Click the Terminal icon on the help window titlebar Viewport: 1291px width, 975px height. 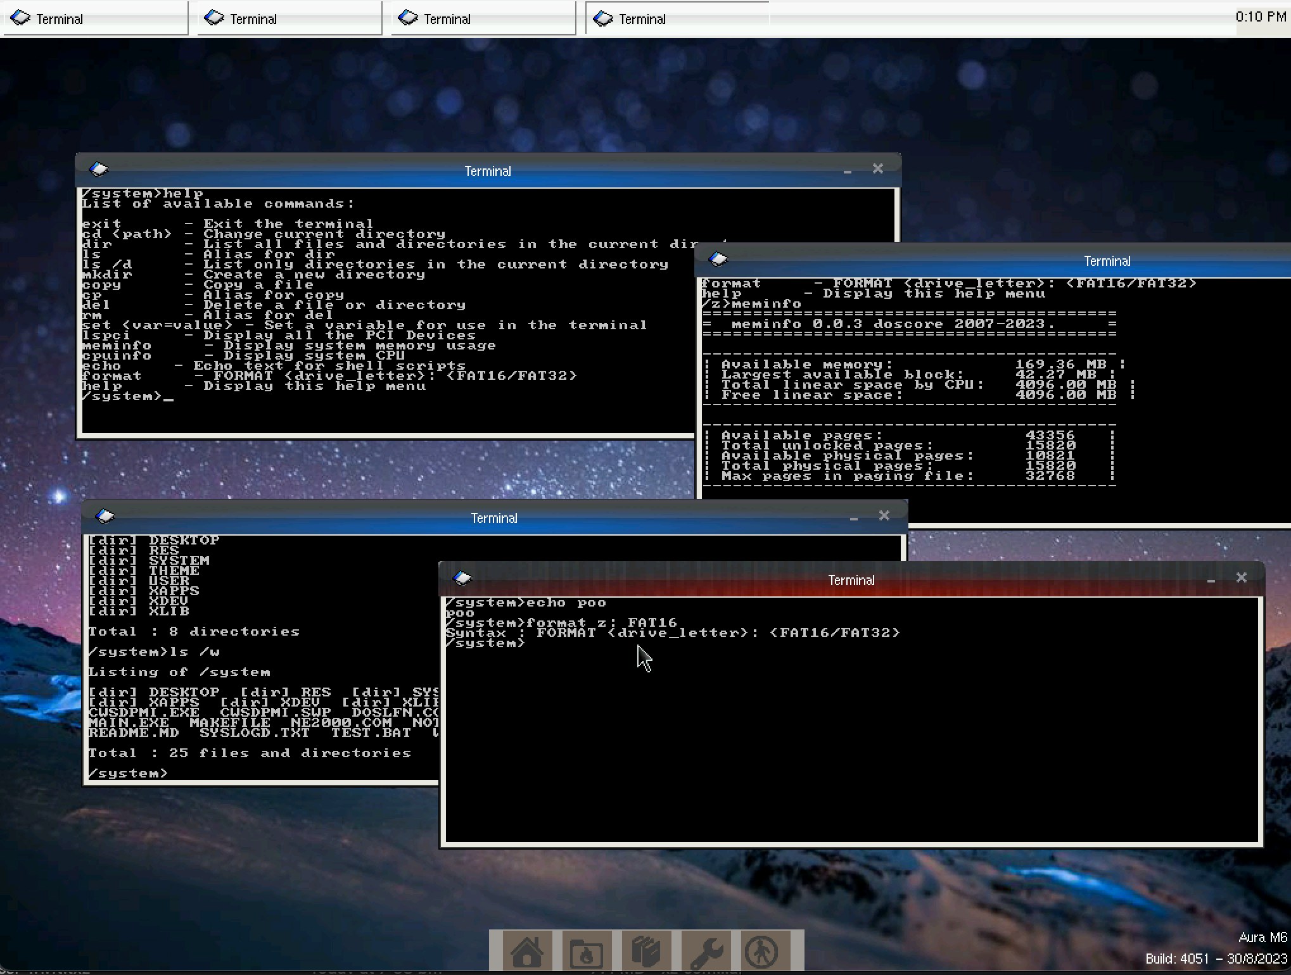point(100,169)
